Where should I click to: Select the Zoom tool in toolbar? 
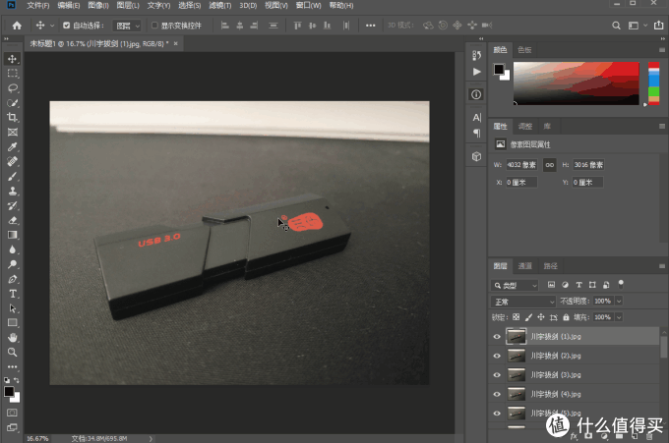(x=13, y=352)
